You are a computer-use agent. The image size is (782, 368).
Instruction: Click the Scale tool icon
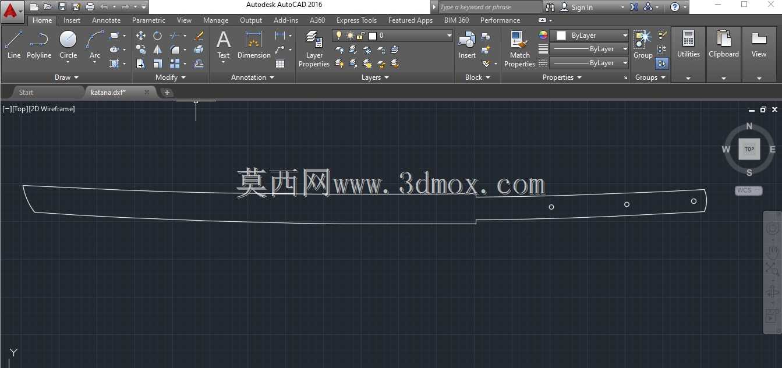(157, 63)
